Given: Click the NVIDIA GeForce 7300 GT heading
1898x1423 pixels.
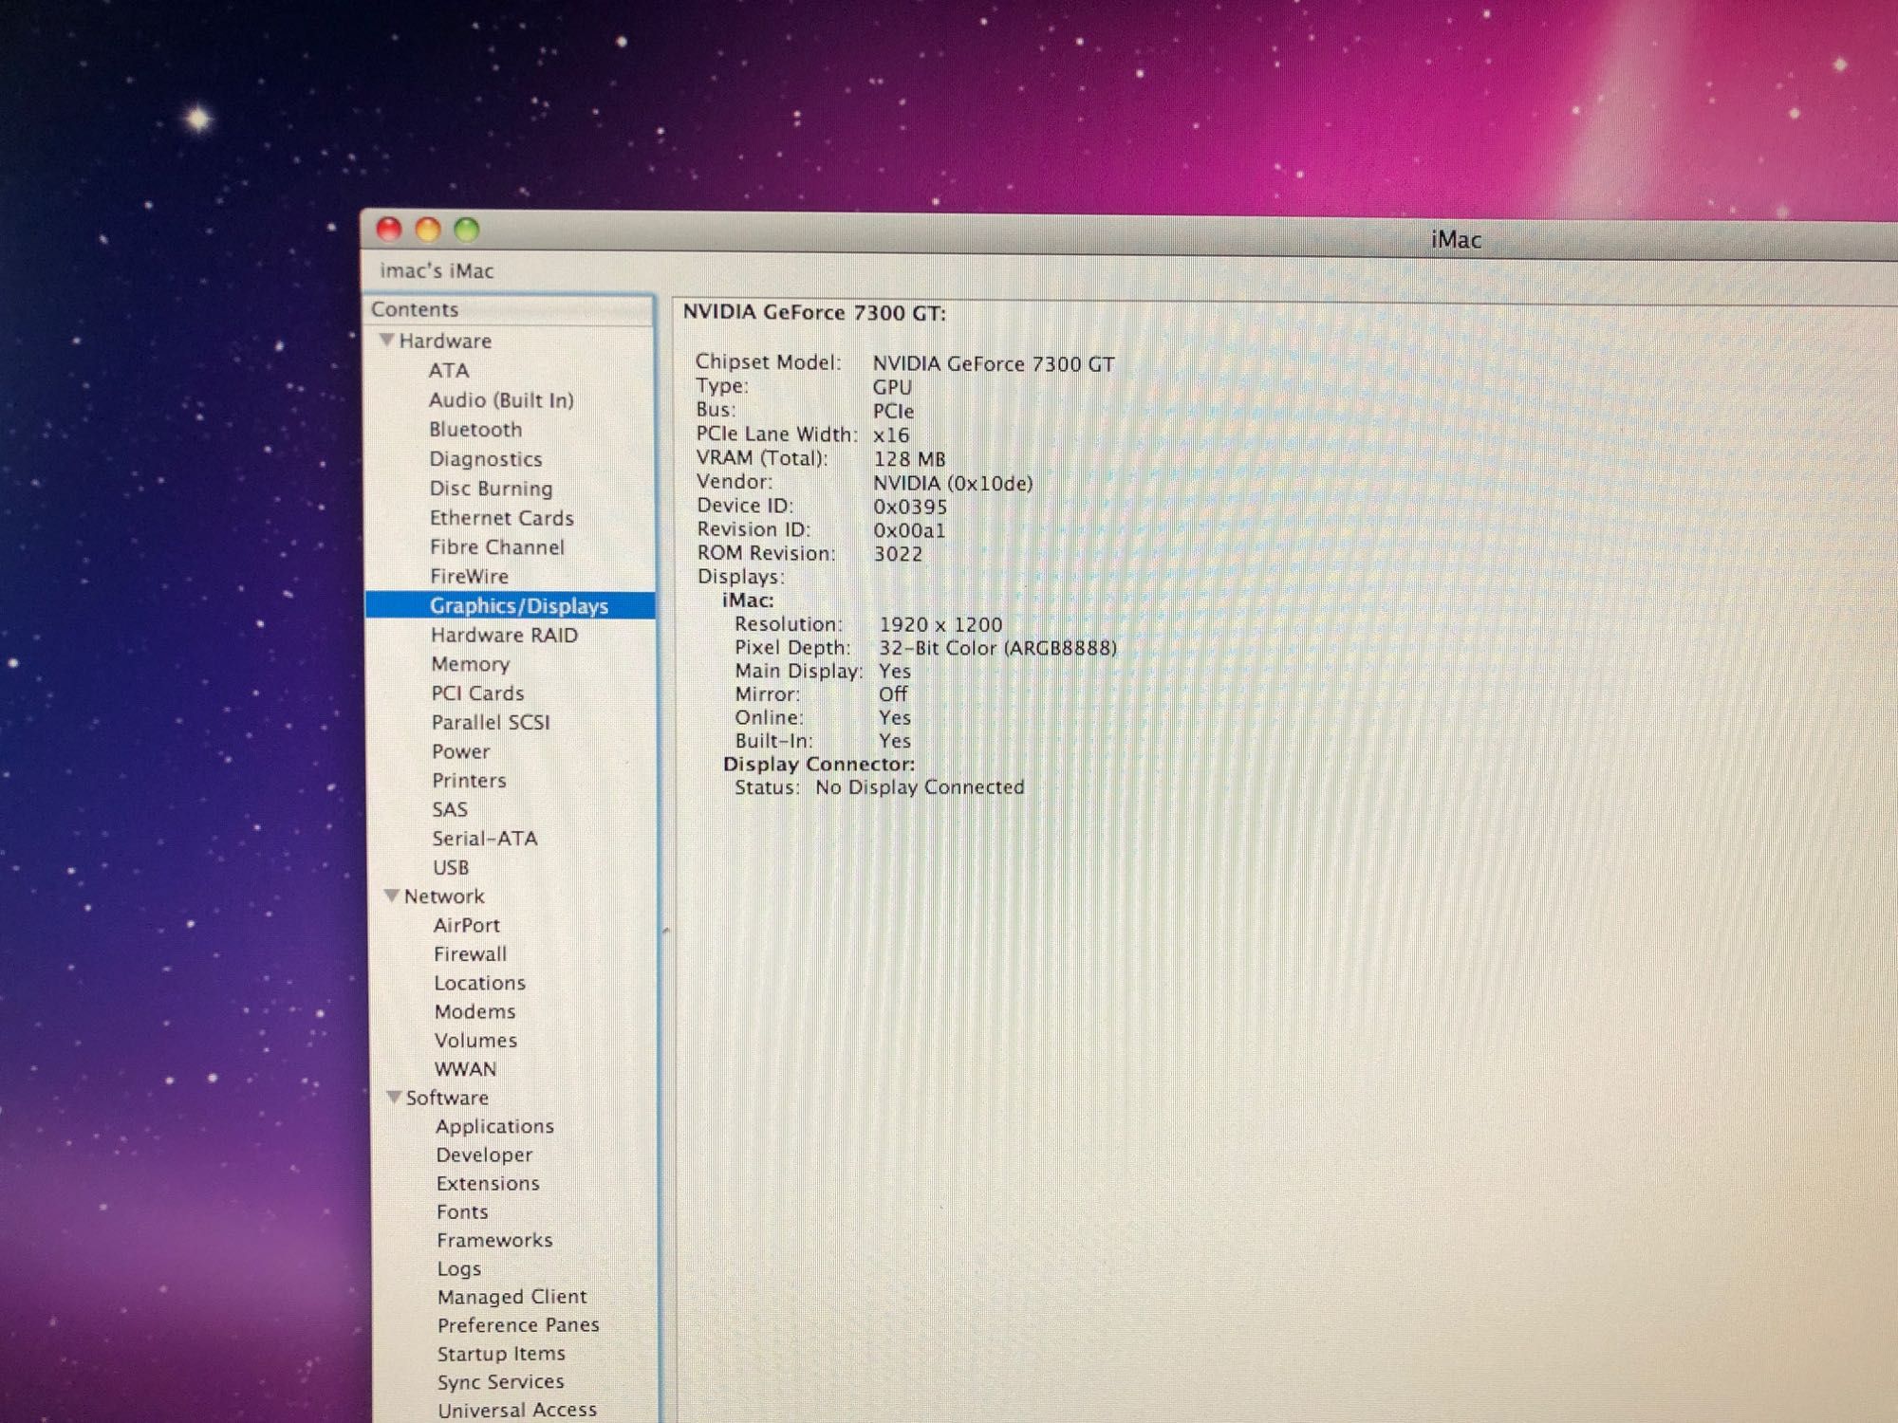Looking at the screenshot, I should tap(814, 312).
